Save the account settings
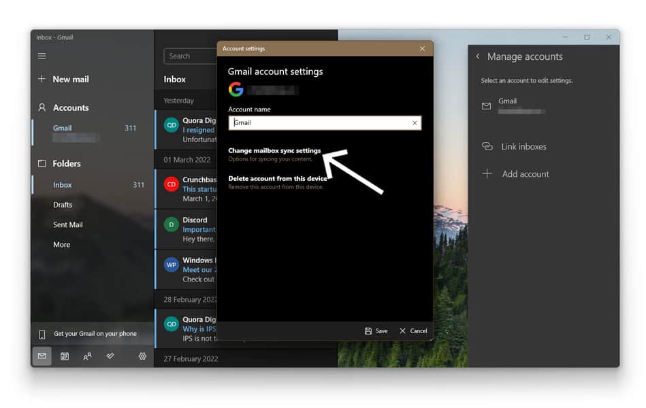This screenshot has width=646, height=408. click(376, 331)
